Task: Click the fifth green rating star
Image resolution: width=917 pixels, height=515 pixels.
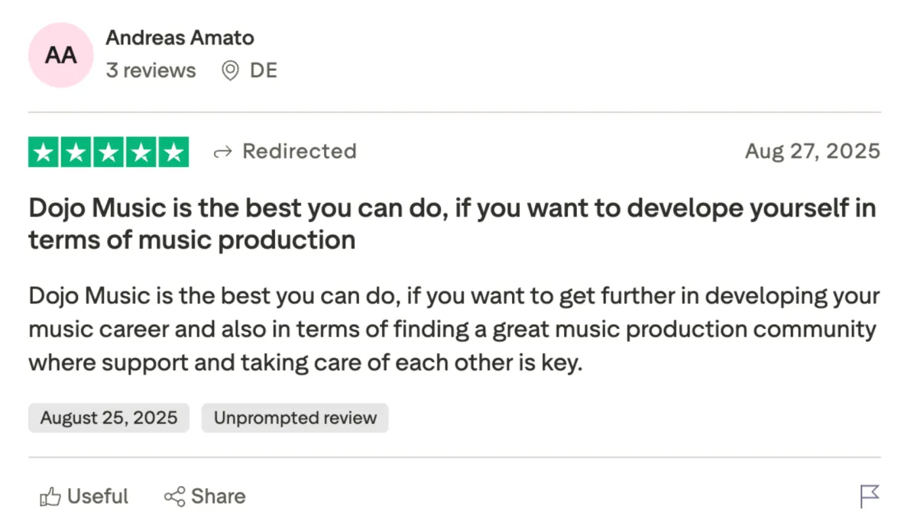Action: click(173, 152)
